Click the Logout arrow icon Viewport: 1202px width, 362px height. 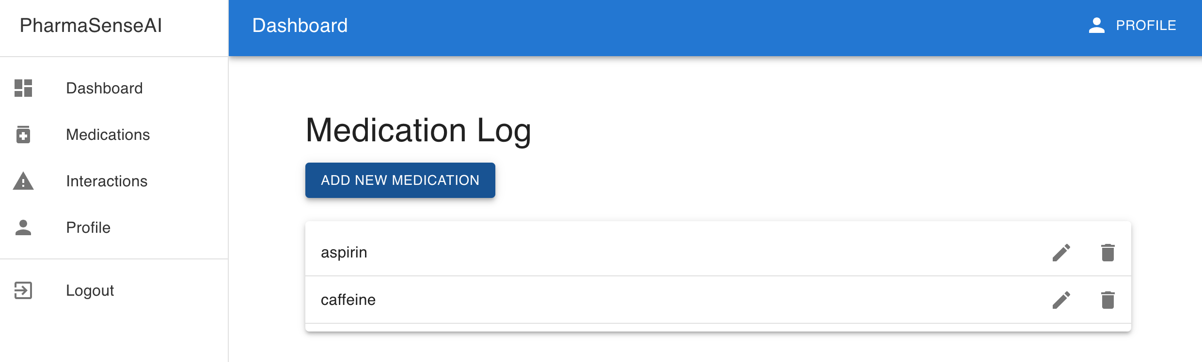23,290
